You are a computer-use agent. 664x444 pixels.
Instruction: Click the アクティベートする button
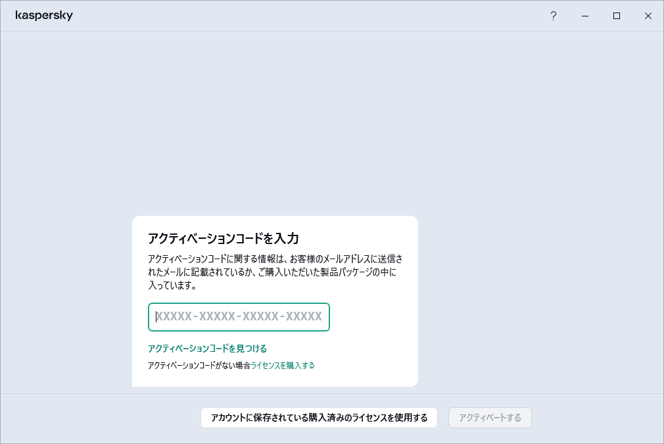[490, 418]
